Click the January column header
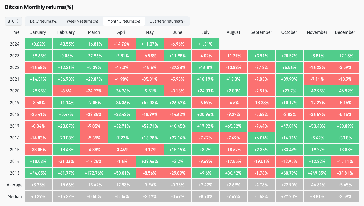The image size is (364, 206). pos(38,32)
